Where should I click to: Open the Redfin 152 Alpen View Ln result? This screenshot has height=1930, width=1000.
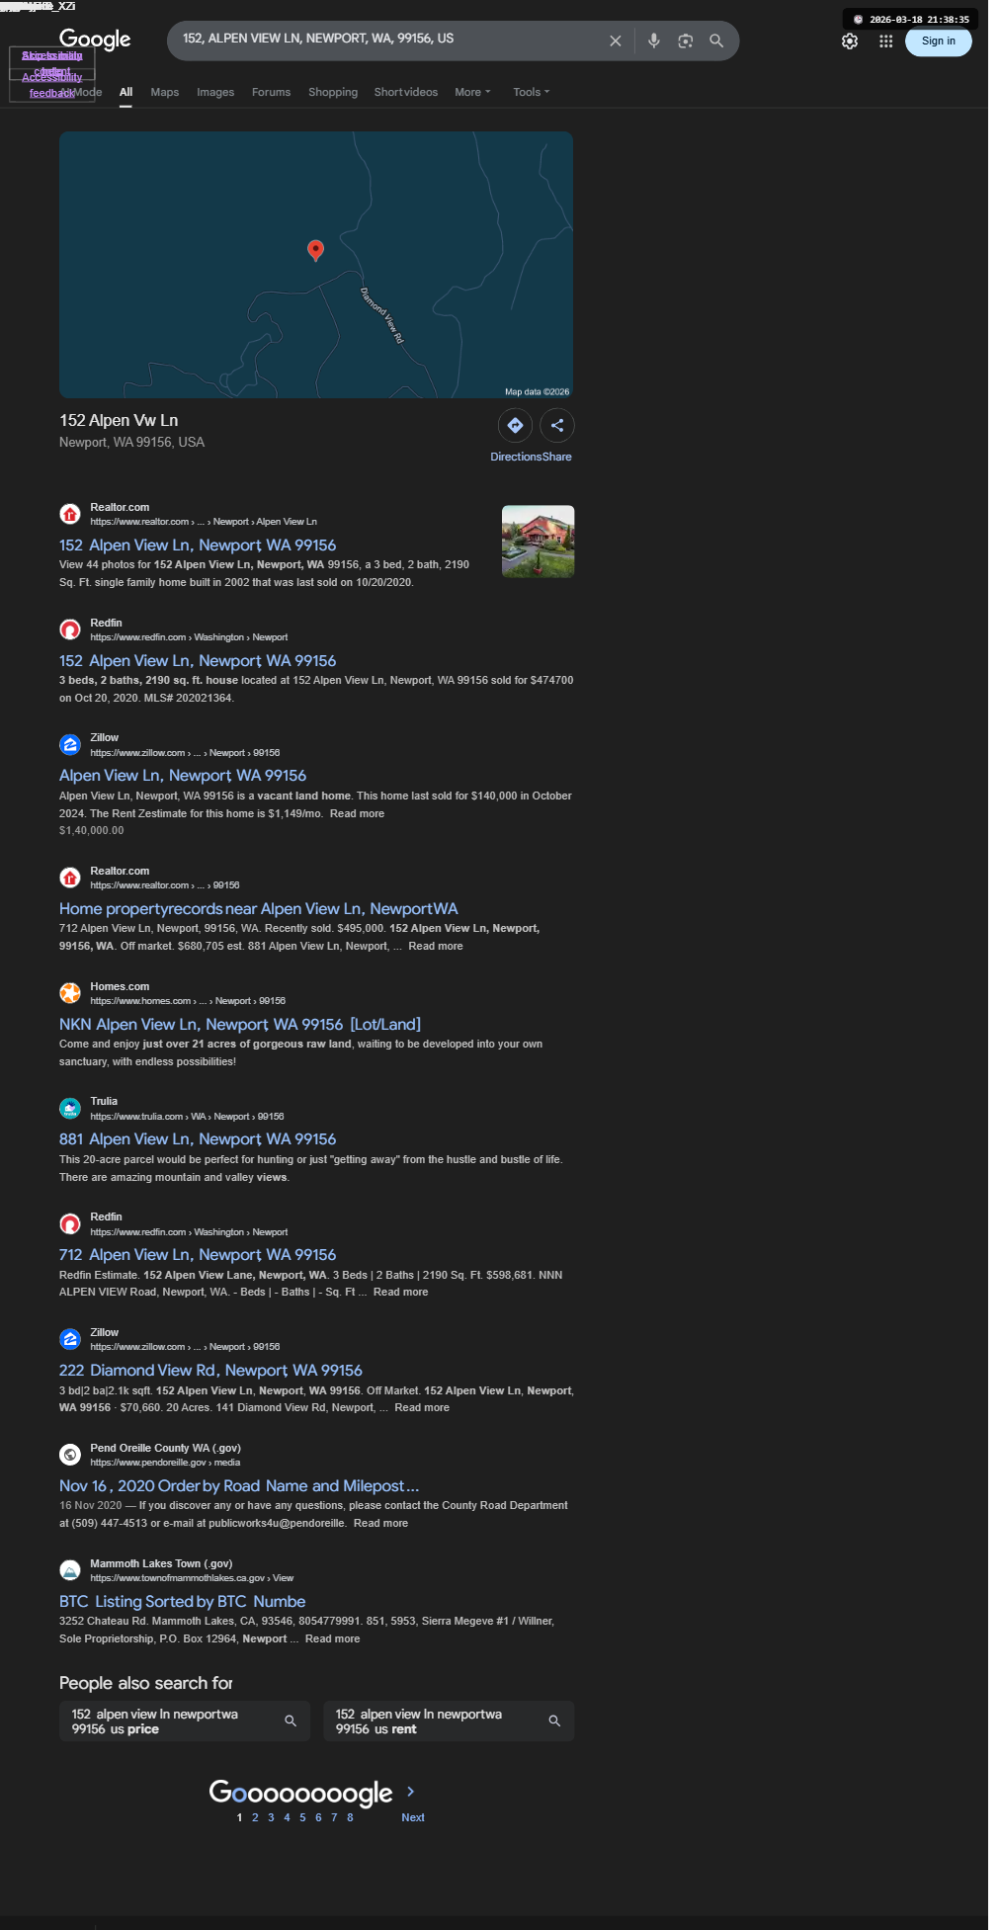198,660
